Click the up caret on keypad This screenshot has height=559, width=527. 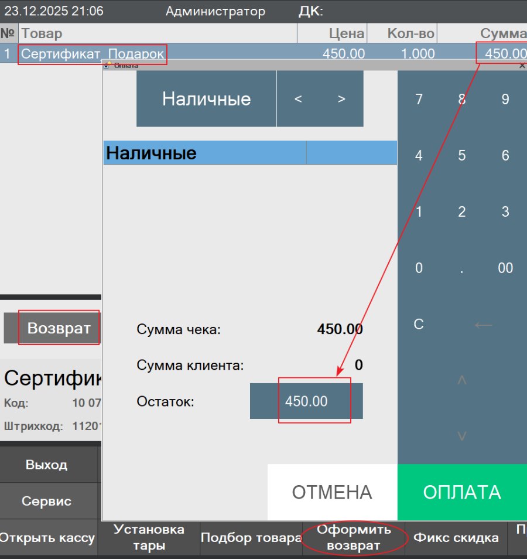(462, 380)
